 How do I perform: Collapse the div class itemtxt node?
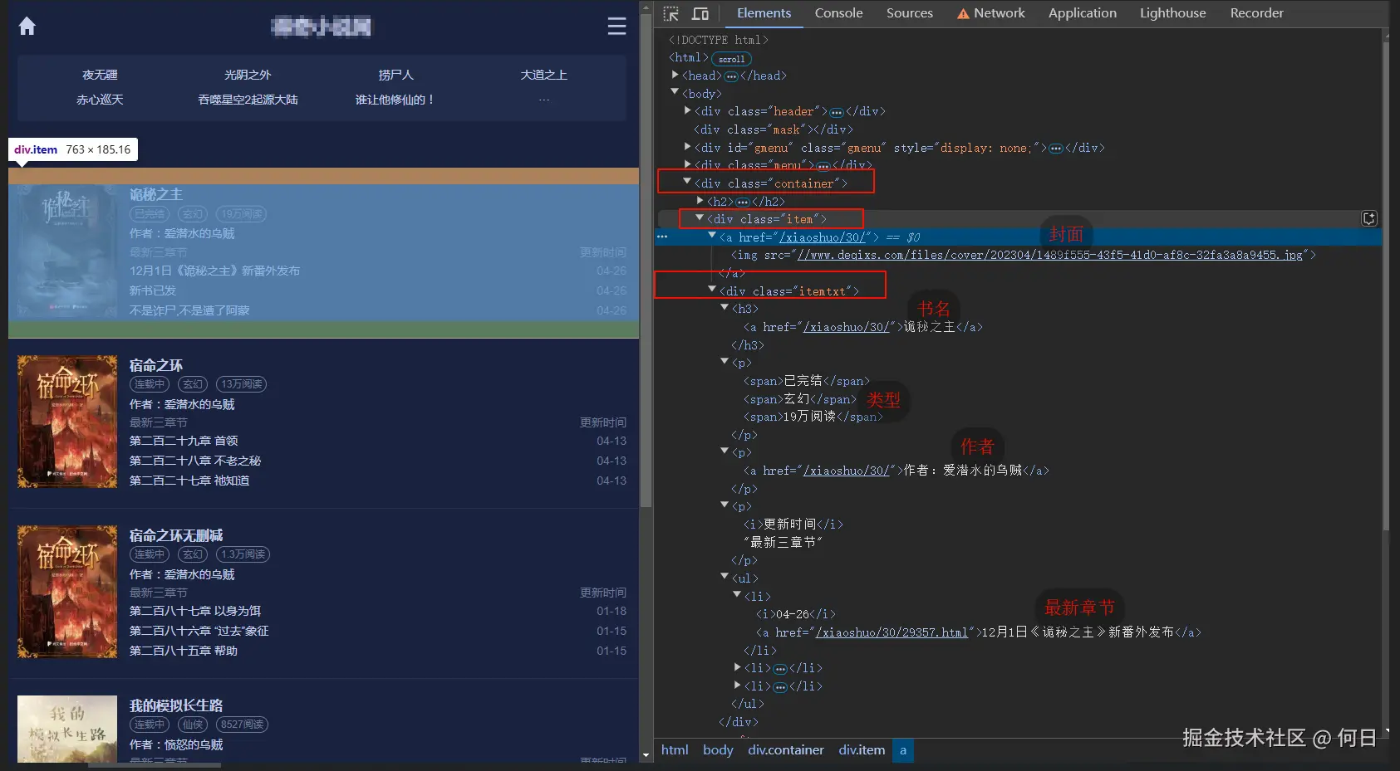coord(712,290)
